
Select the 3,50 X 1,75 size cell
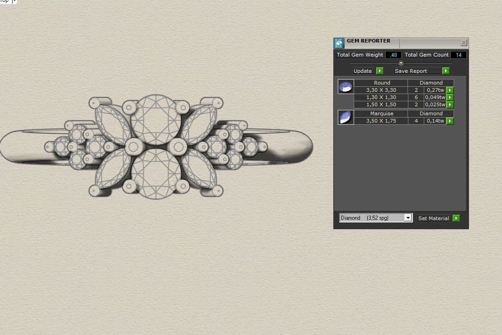(381, 121)
